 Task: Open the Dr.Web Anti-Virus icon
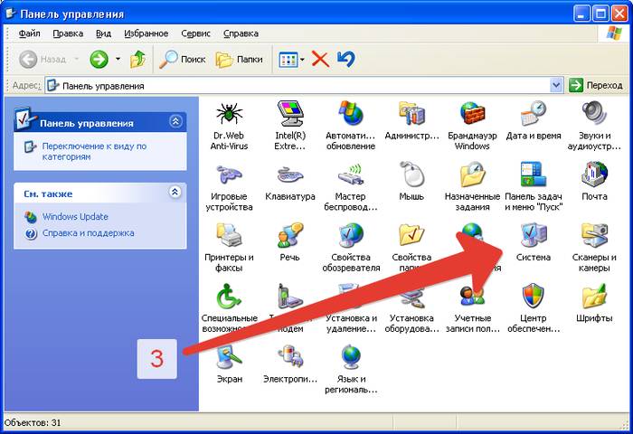(x=229, y=115)
